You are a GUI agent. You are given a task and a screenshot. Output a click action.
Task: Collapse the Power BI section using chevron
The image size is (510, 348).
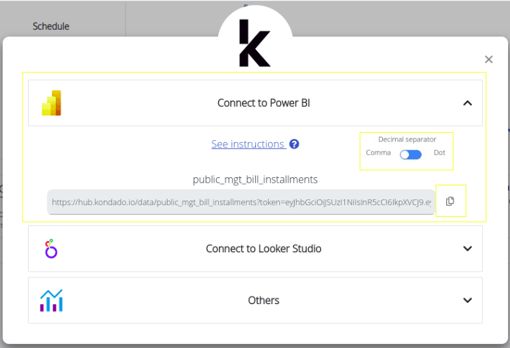(x=467, y=103)
